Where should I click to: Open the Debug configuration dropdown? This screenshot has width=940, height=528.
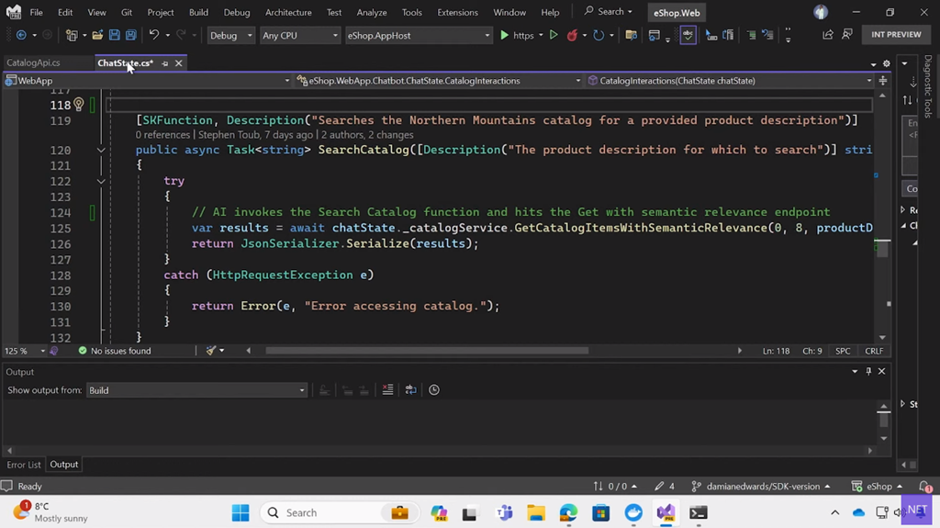pos(229,35)
